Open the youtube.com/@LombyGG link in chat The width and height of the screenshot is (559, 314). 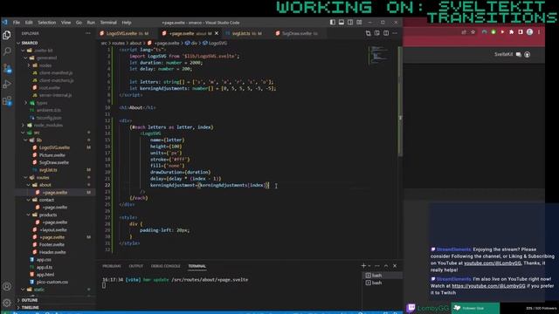click(493, 263)
